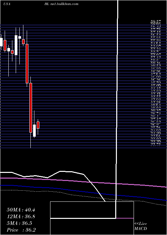This screenshot has width=167, height=235.
Task: Click the '50MA : 40.4' readout
Action: (21, 210)
